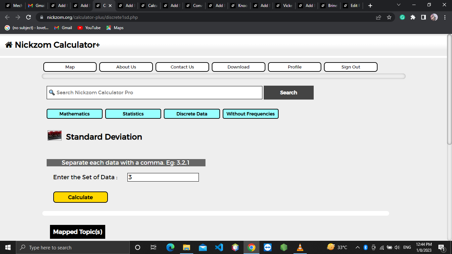
Task: Select the Statistics breadcrumb button
Action: pyautogui.click(x=133, y=114)
